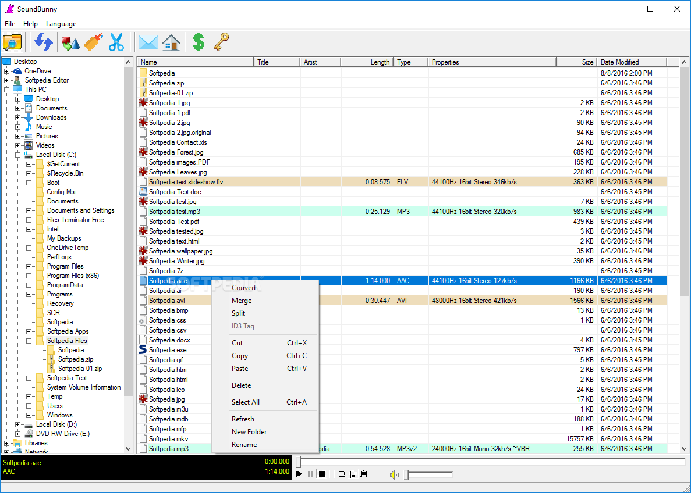Toggle the play-all list mode icon
Viewport: 691px width, 493px height.
[x=364, y=474]
